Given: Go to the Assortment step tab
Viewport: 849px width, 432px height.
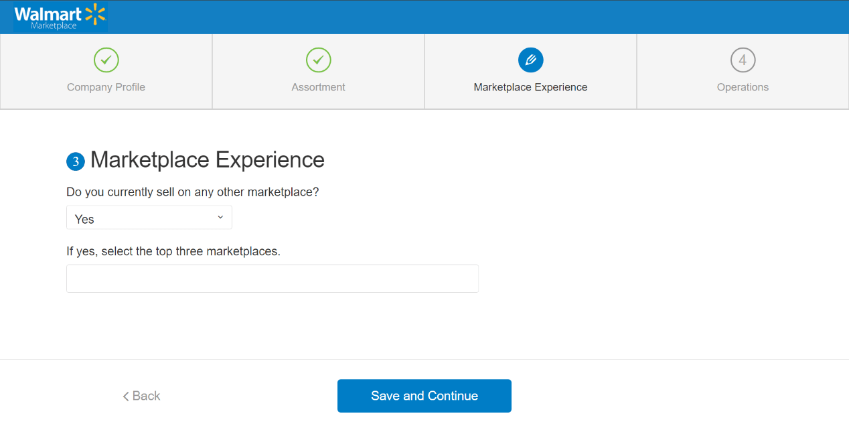Looking at the screenshot, I should [318, 72].
